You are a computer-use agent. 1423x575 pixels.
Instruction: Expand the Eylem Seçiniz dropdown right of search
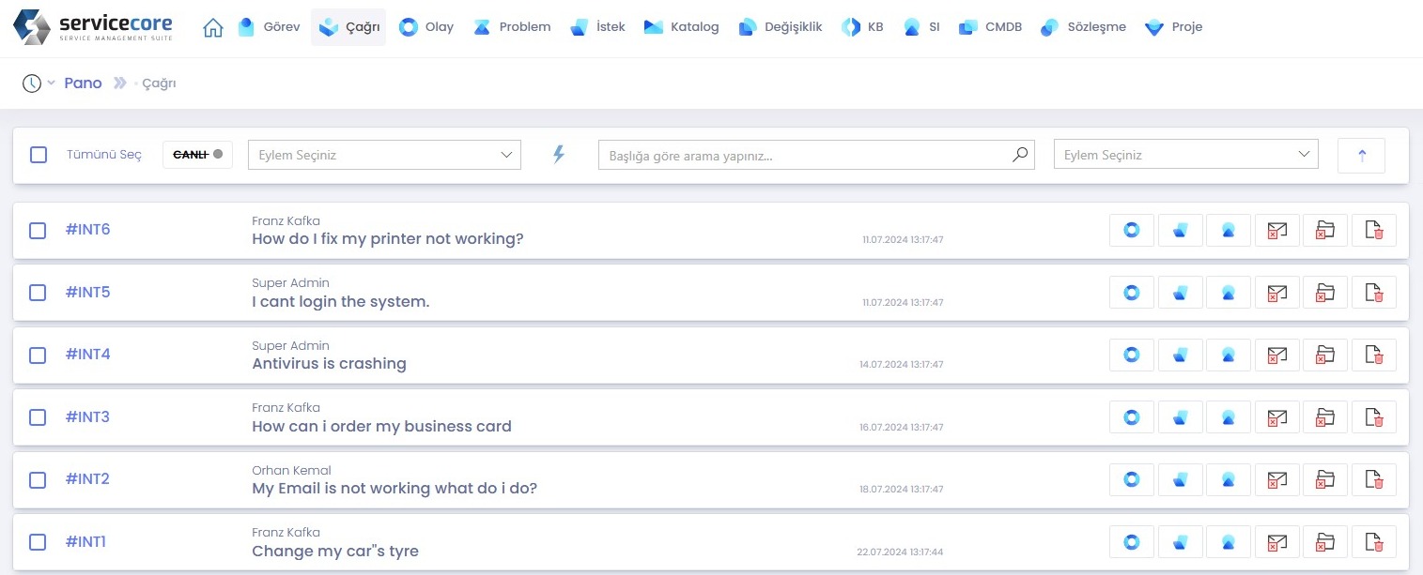click(1185, 155)
